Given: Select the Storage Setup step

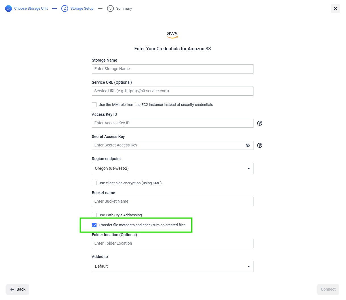Looking at the screenshot, I should (x=82, y=9).
